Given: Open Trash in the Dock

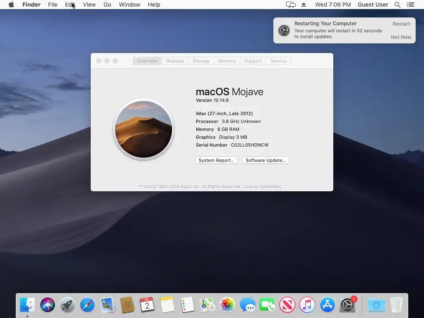Looking at the screenshot, I should pyautogui.click(x=396, y=305).
